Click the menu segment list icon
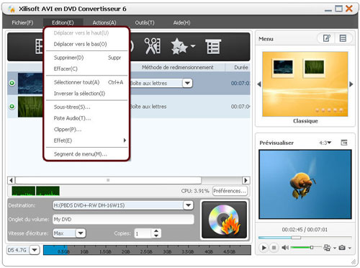Image resolution: width=360 pixels, height=268 pixels. click(213, 47)
